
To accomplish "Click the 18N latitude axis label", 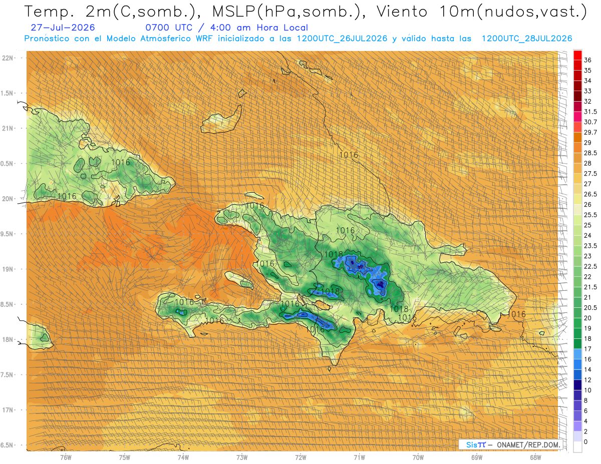I will pos(9,339).
